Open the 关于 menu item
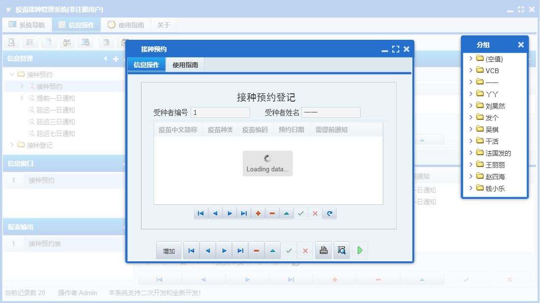540x303 pixels. (164, 25)
